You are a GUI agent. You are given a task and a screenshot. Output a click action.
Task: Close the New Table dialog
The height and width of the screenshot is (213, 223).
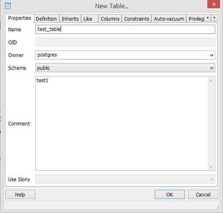pos(214,4)
